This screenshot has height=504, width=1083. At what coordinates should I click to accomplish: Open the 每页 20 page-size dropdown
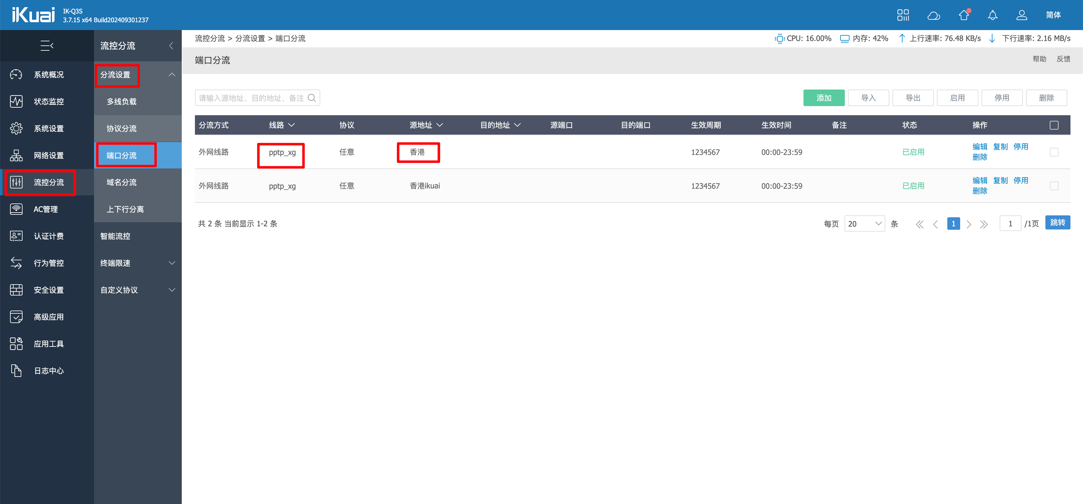click(x=864, y=224)
